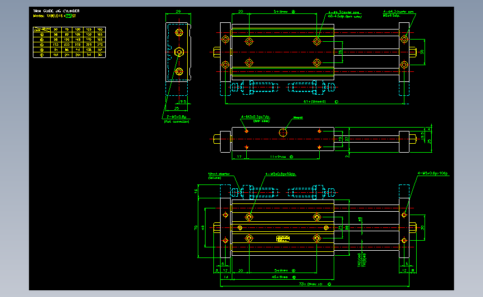
Task: Click the Code/Stroke header cell of the table
Action: (42, 30)
